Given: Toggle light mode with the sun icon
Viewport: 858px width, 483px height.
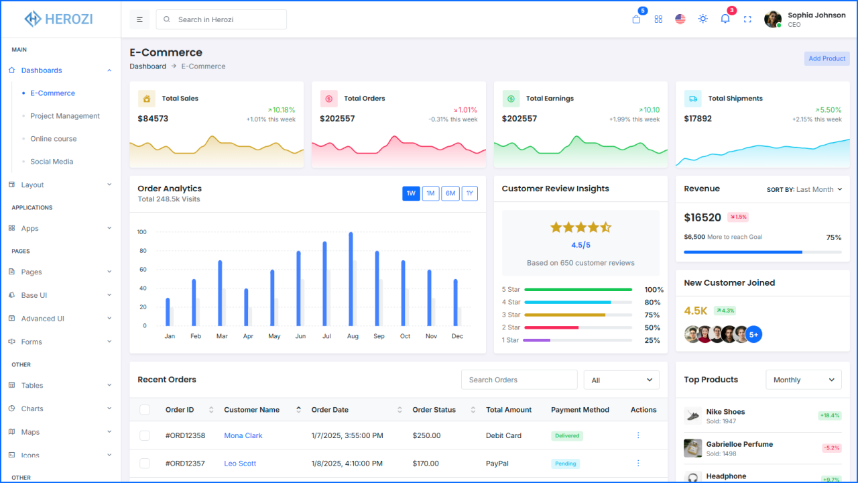Looking at the screenshot, I should click(x=702, y=19).
